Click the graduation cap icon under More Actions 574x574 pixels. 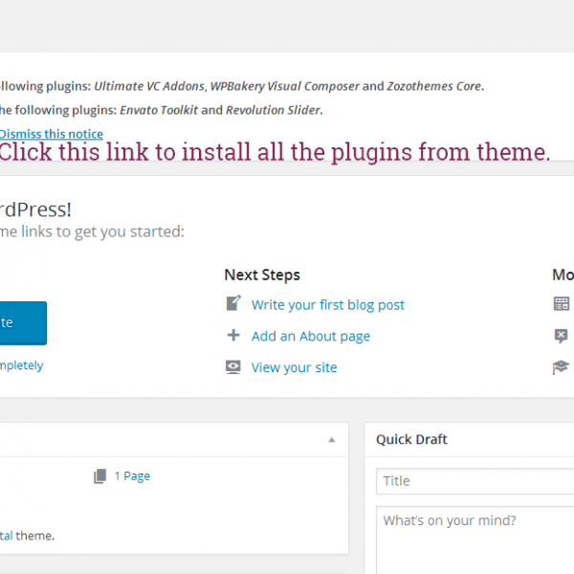pyautogui.click(x=562, y=367)
